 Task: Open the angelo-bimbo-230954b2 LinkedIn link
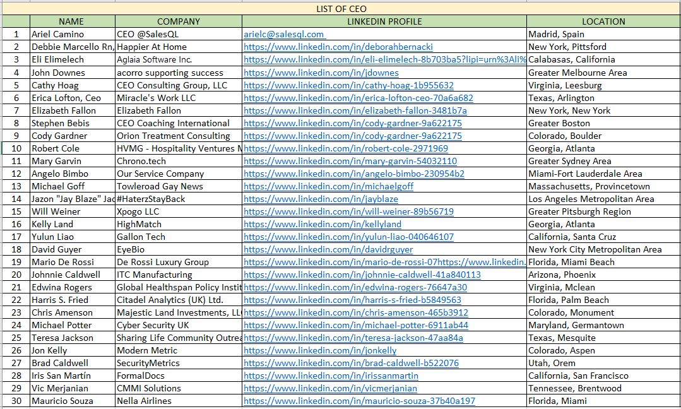tap(354, 173)
